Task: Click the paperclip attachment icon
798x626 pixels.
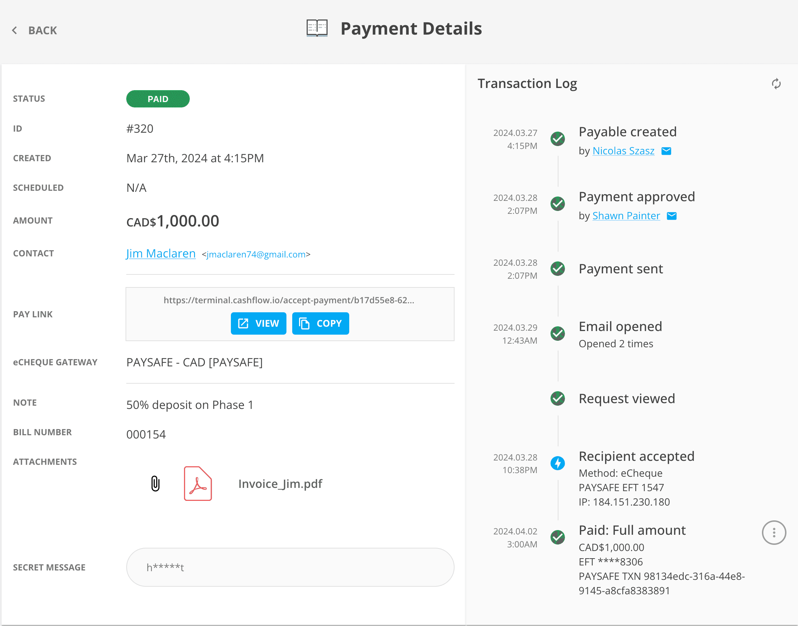Action: coord(155,484)
